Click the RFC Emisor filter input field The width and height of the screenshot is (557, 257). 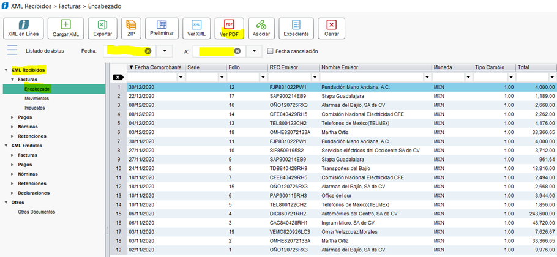point(289,78)
